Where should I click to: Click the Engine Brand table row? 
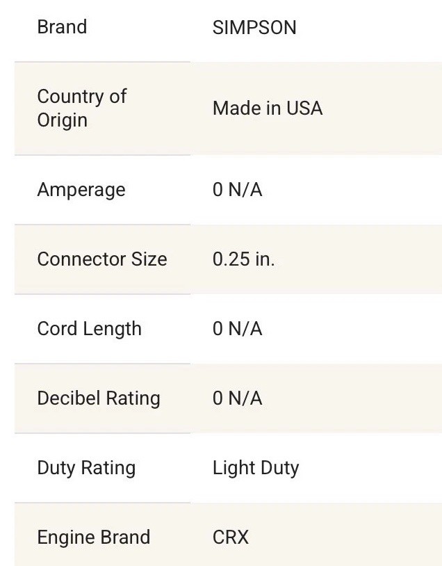pos(228,534)
